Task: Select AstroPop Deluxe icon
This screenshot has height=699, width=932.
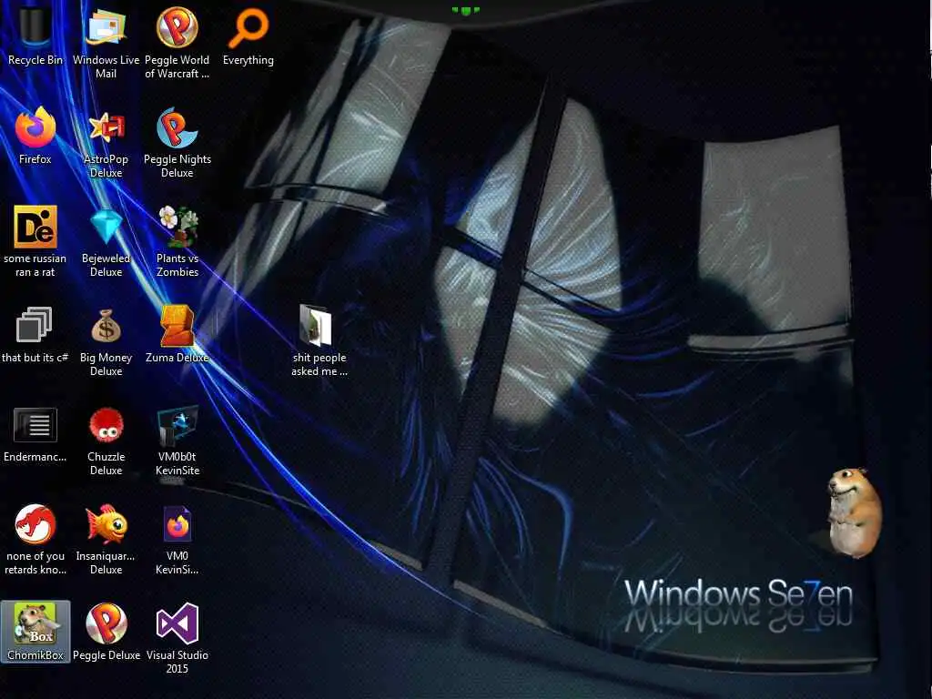Action: click(106, 127)
